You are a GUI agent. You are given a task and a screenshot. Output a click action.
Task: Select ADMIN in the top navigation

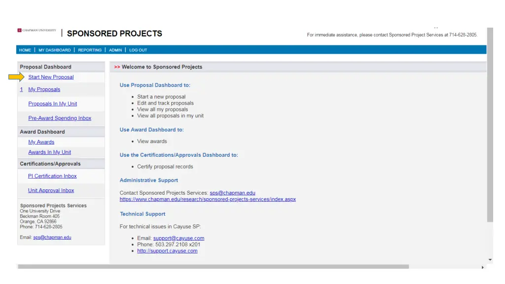click(x=115, y=50)
